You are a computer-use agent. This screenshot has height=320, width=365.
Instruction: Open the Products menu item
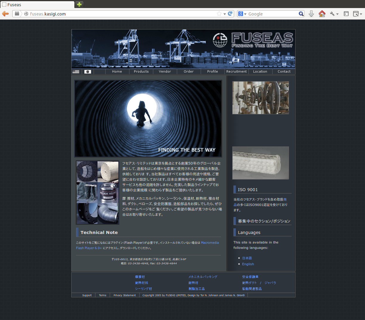point(141,71)
